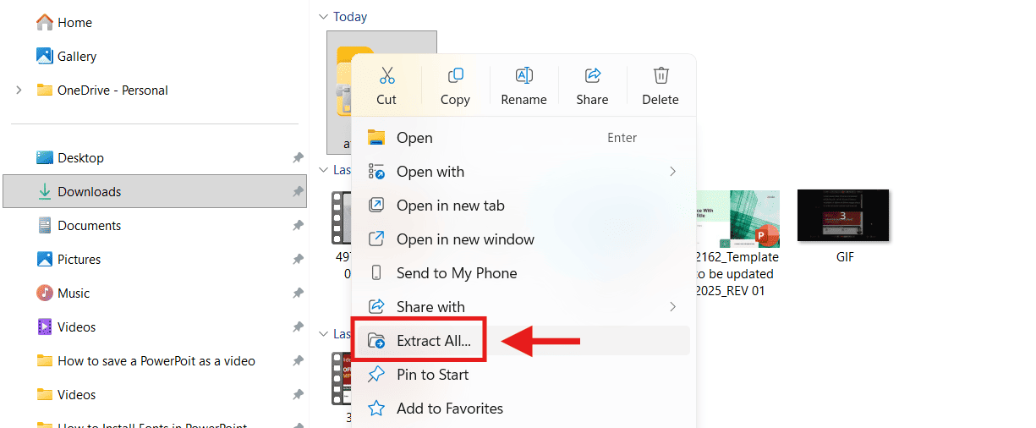
Task: Toggle the pin beside Music folder
Action: point(298,294)
